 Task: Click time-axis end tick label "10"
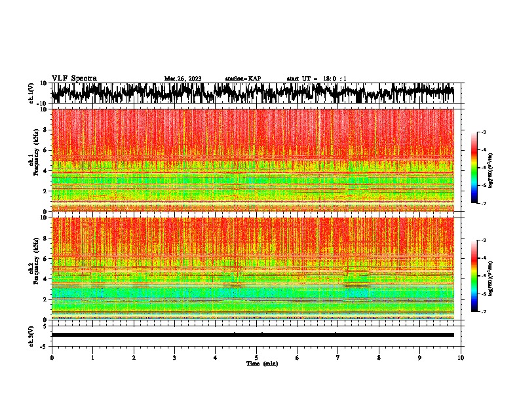461,358
